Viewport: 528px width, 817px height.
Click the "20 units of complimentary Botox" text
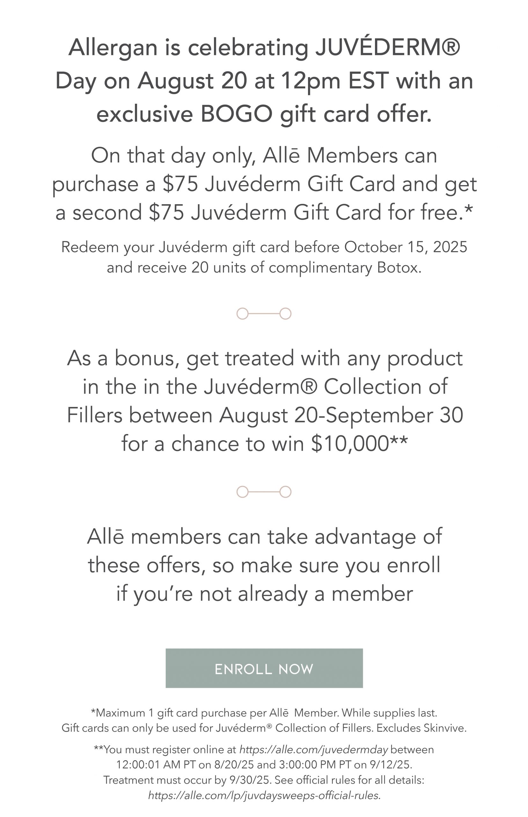point(305,268)
